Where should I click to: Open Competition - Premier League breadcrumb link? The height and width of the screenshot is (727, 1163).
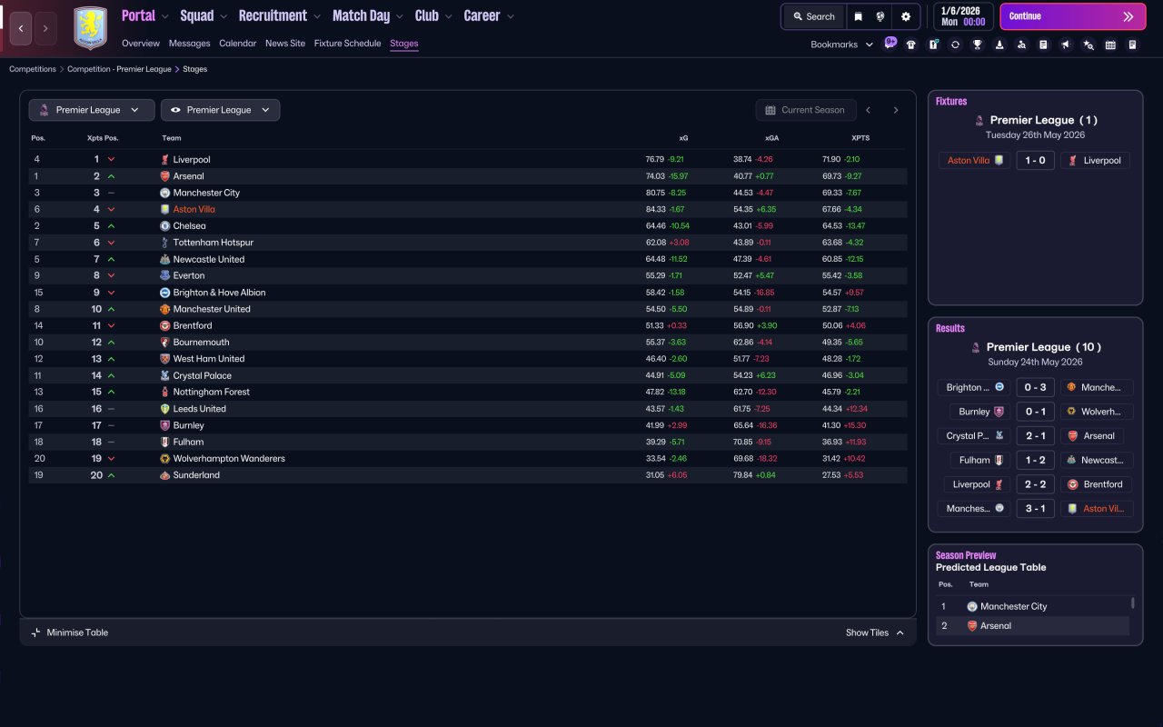click(x=119, y=69)
